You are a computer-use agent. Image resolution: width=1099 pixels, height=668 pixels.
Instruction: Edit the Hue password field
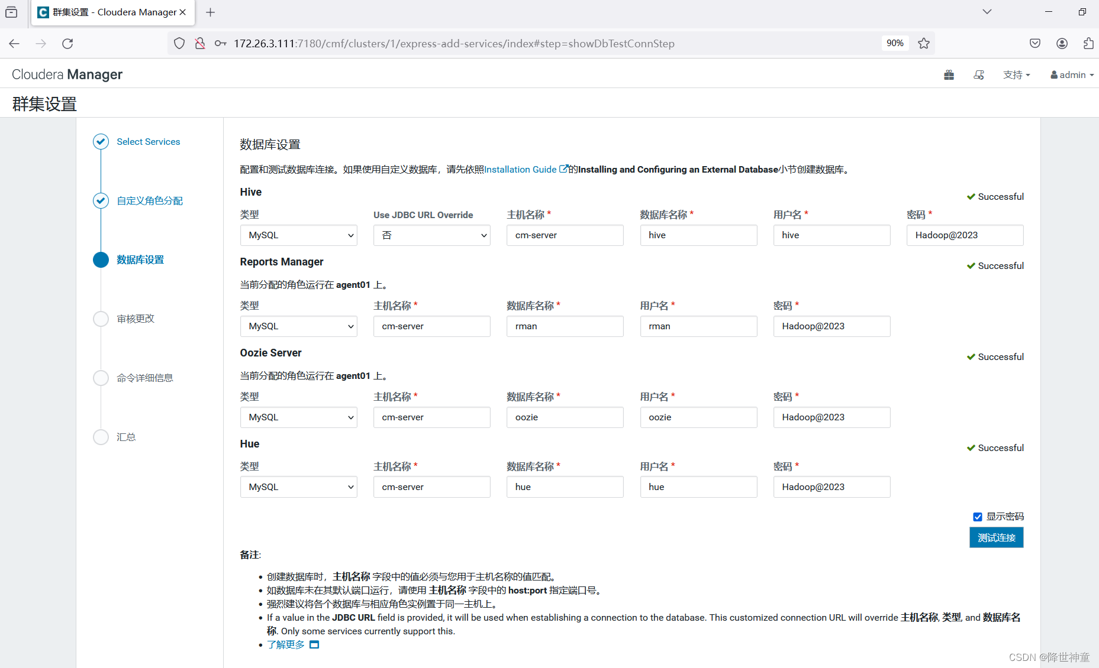coord(832,487)
